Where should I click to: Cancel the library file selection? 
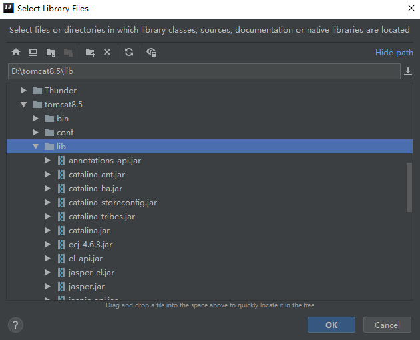pyautogui.click(x=387, y=325)
